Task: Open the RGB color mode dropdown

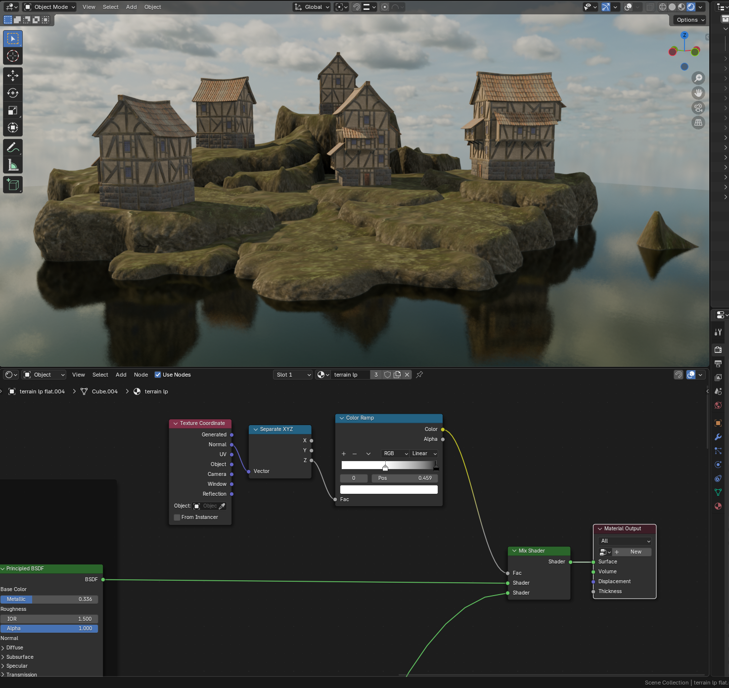Action: (395, 454)
